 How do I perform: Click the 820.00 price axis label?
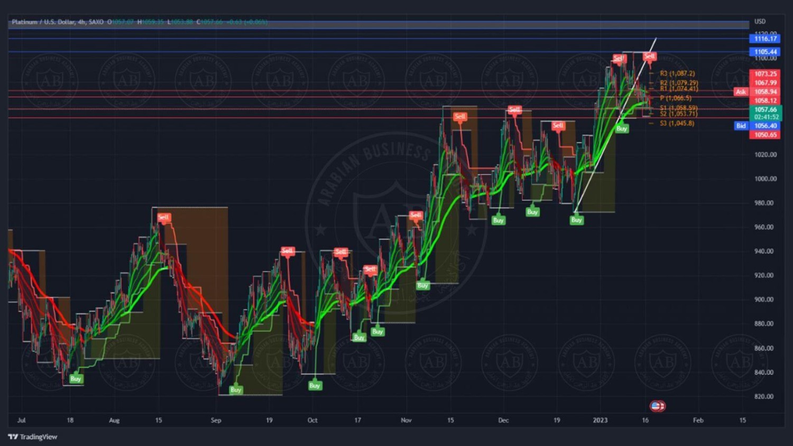764,396
